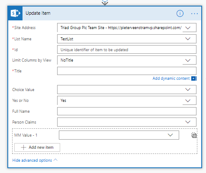Click the Add dynamic content link
The image size is (206, 173).
[x=171, y=78]
